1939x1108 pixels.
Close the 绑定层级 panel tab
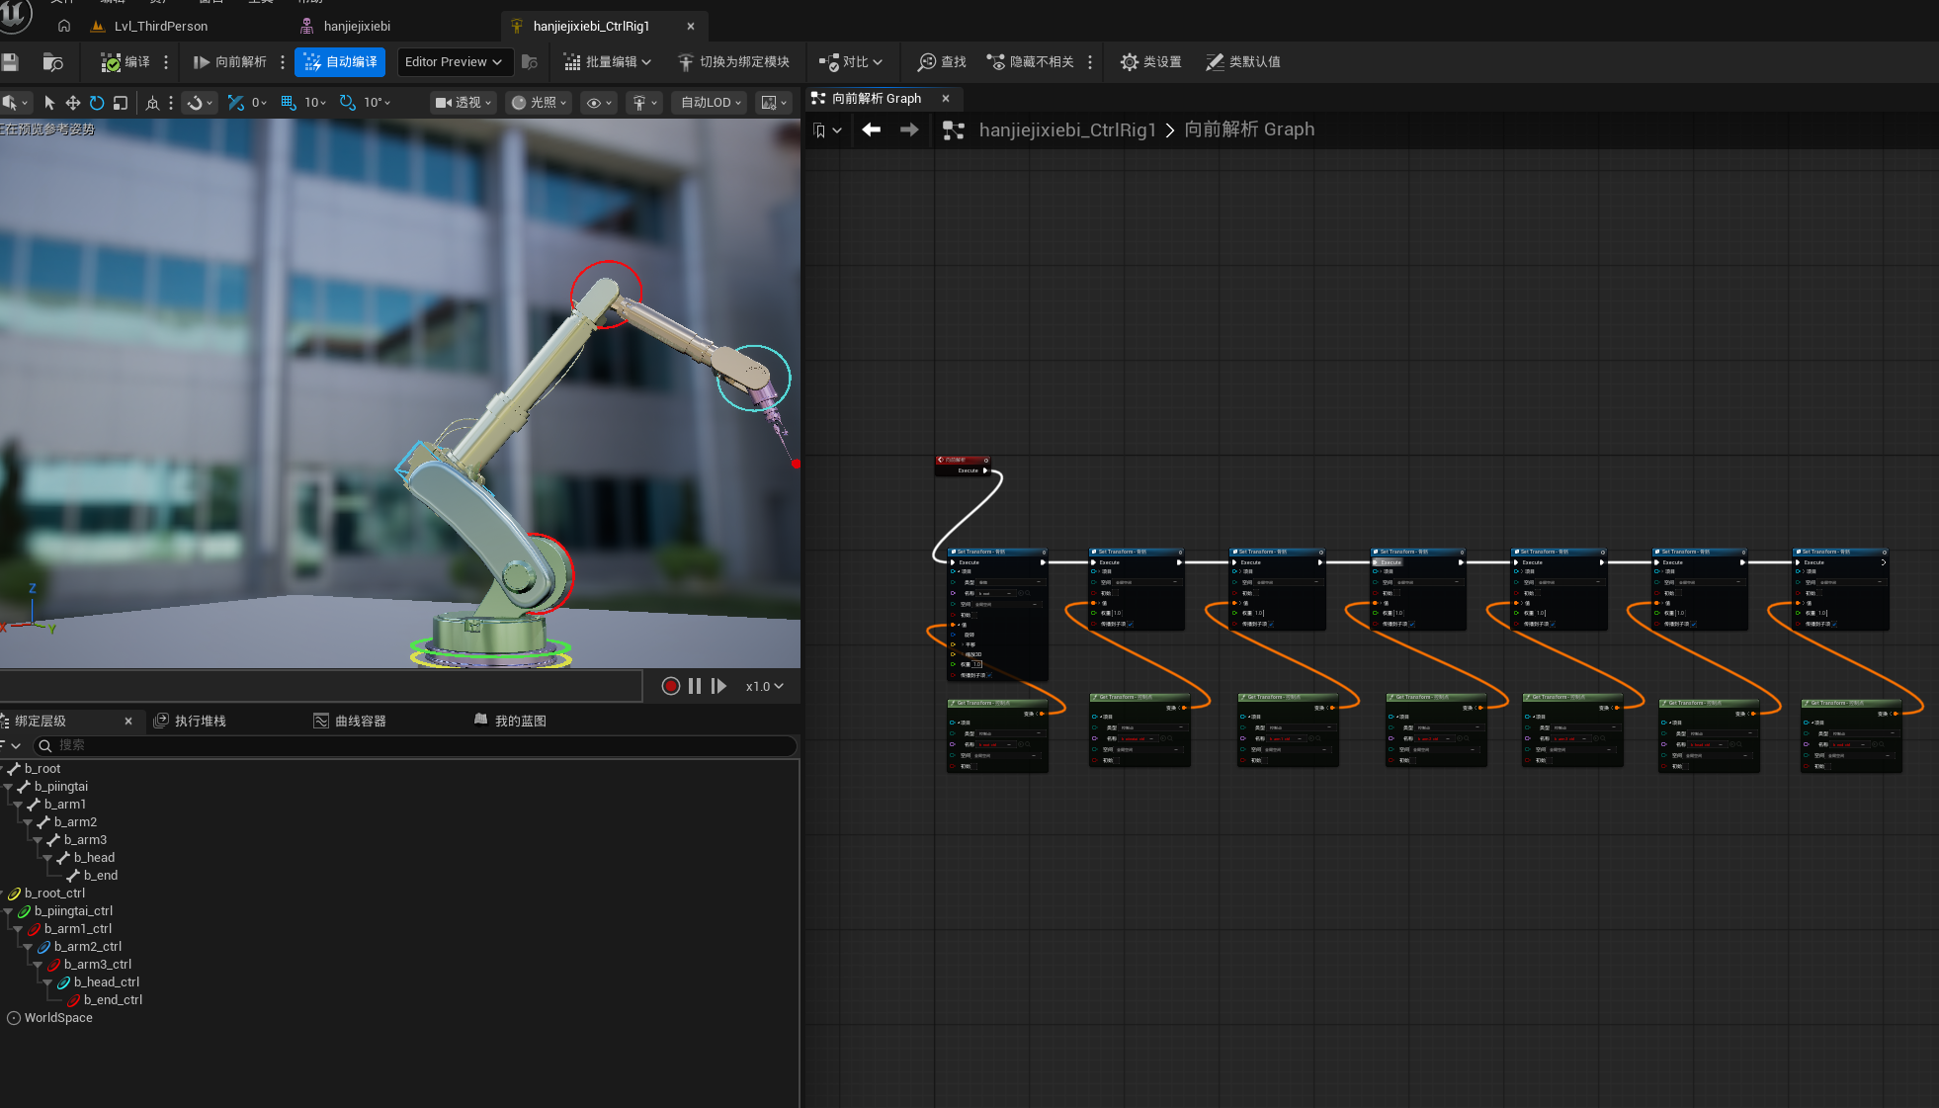[x=128, y=722]
